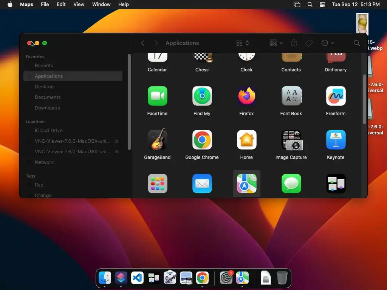Select Desktop in the sidebar

tap(73, 86)
